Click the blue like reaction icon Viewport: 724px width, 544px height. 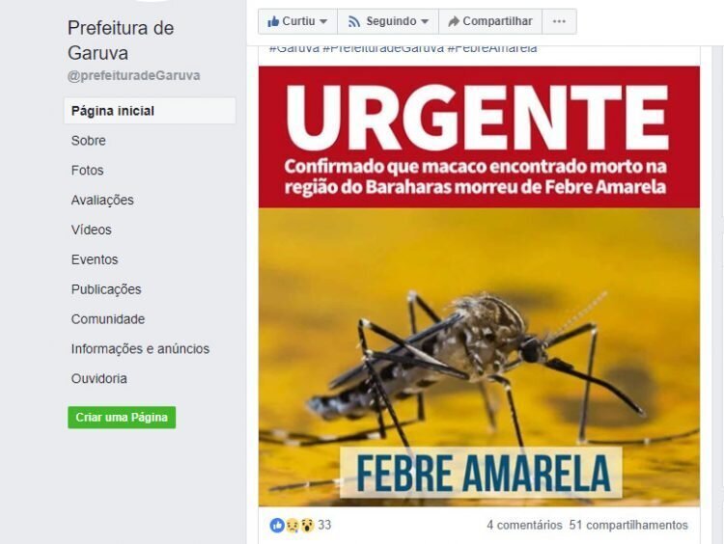click(x=277, y=525)
